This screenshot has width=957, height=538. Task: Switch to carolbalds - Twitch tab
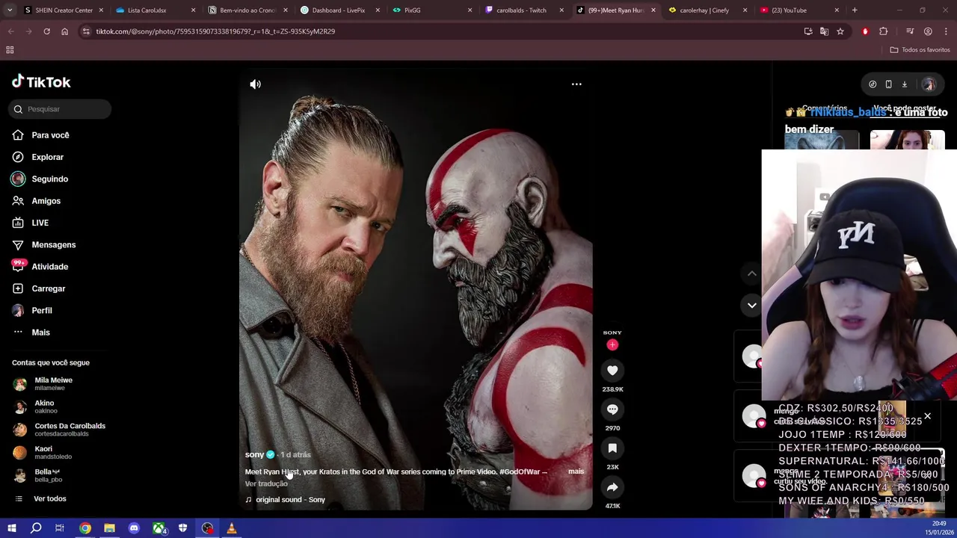click(523, 10)
